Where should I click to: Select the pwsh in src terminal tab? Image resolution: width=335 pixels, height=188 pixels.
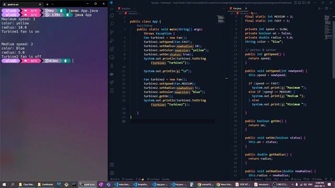tap(21, 4)
